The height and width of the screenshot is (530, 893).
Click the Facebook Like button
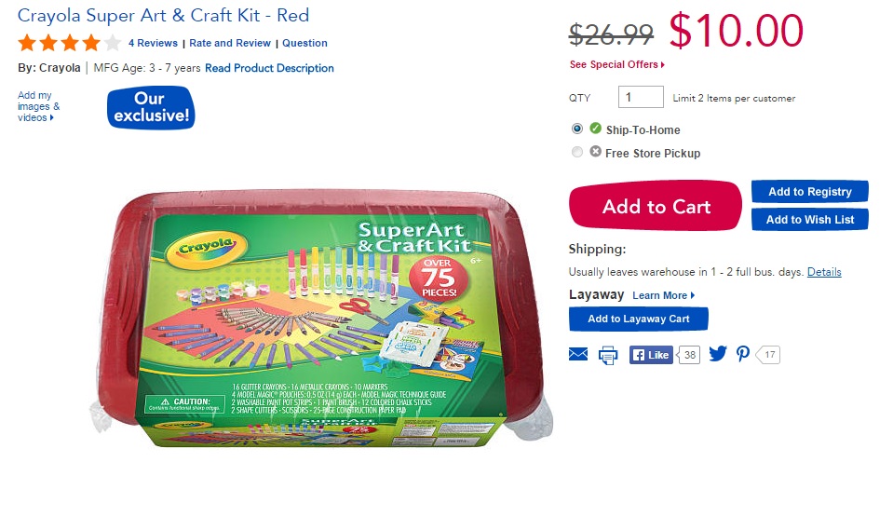[x=651, y=355]
